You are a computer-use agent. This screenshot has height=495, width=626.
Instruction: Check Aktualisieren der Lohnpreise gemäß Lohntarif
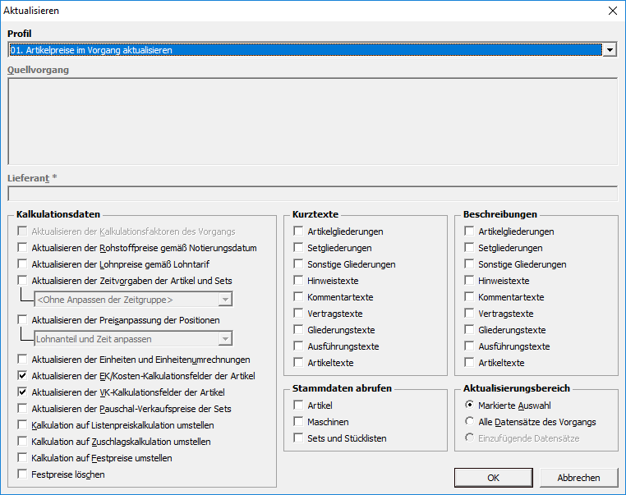tap(23, 264)
